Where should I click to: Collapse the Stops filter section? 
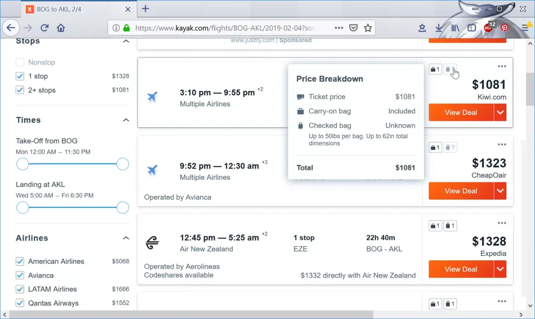126,41
